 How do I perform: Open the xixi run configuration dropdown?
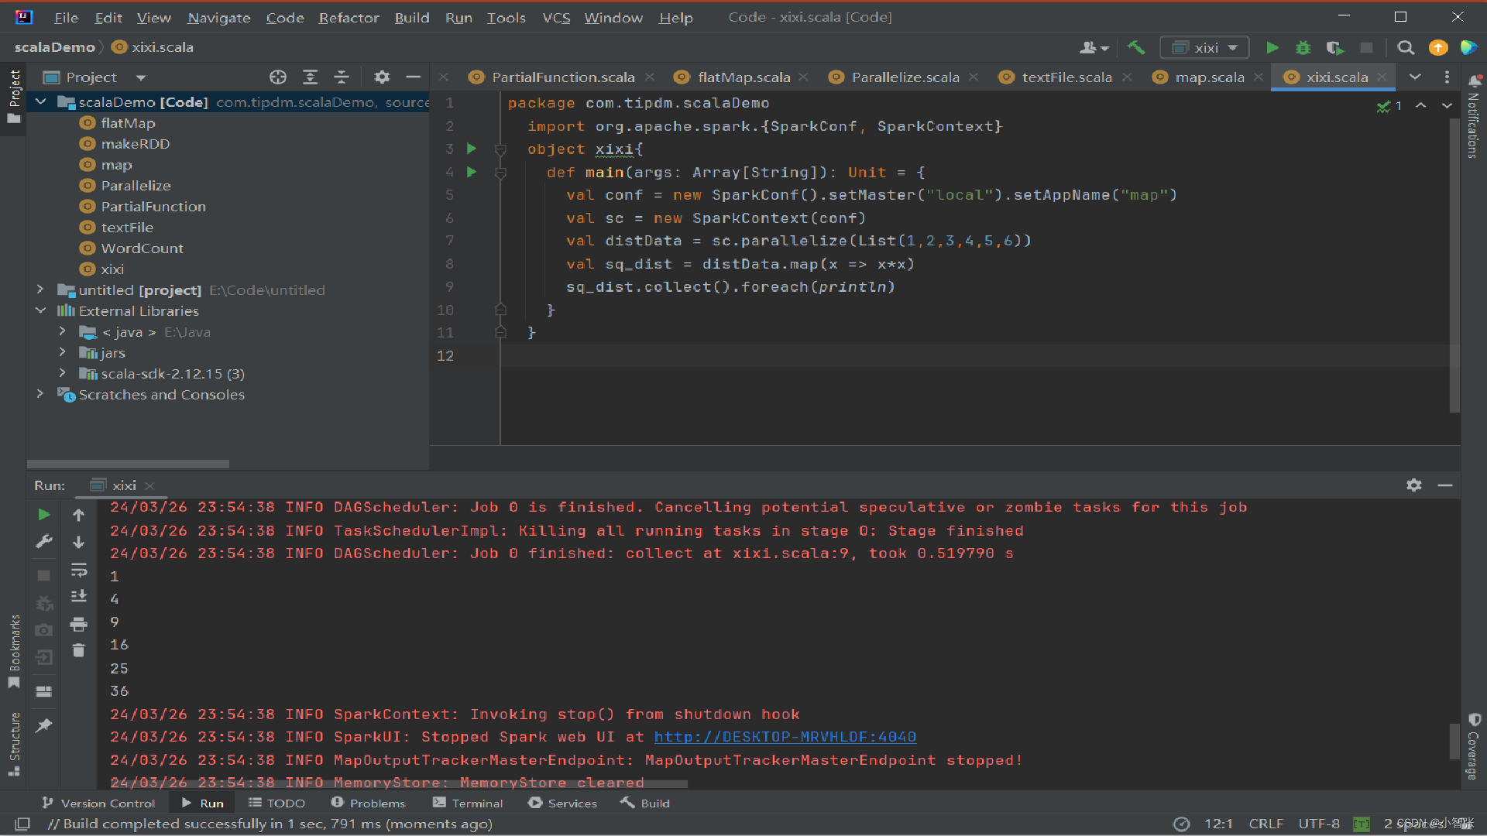(1204, 48)
